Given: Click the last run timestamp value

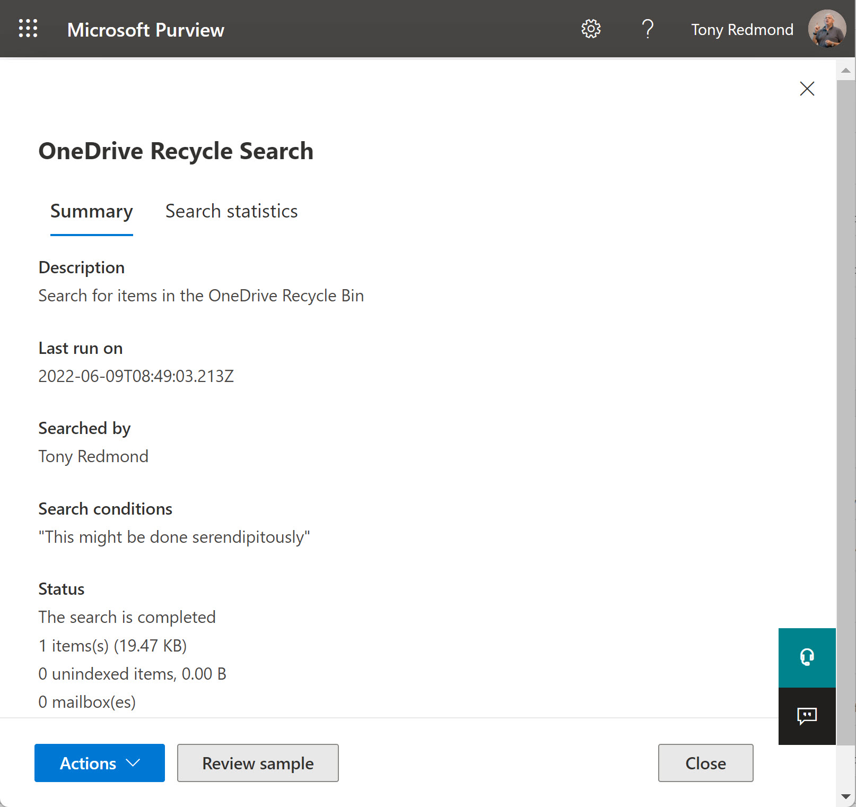Looking at the screenshot, I should coord(136,376).
